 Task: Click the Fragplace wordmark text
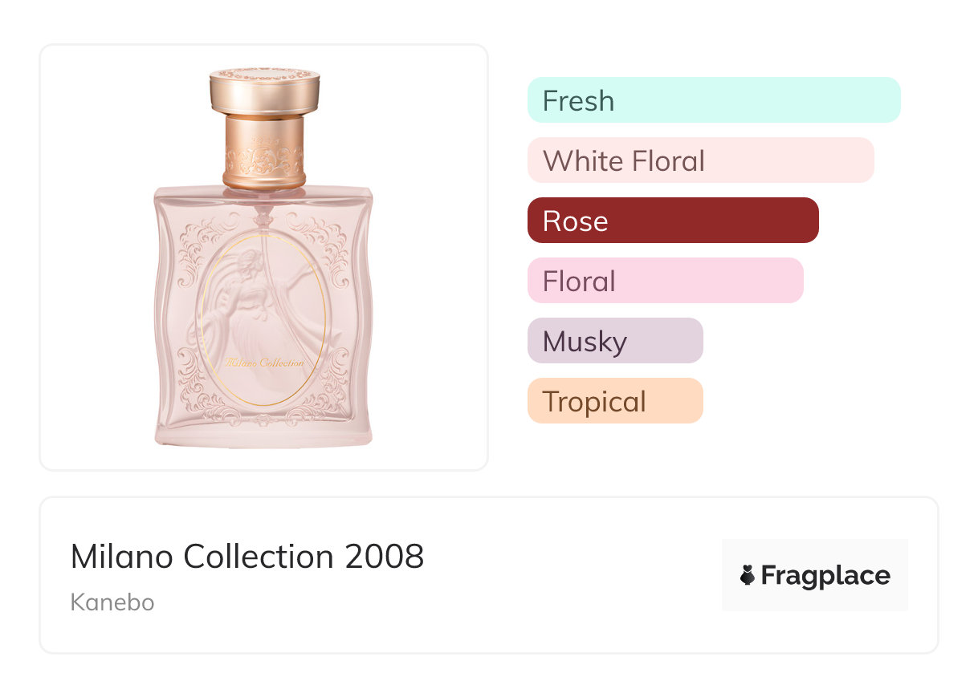coord(825,575)
